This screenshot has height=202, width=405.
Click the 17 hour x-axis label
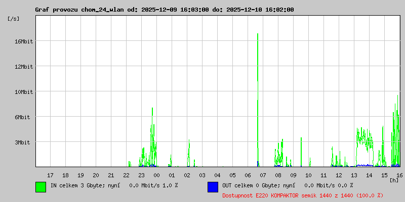click(50, 175)
